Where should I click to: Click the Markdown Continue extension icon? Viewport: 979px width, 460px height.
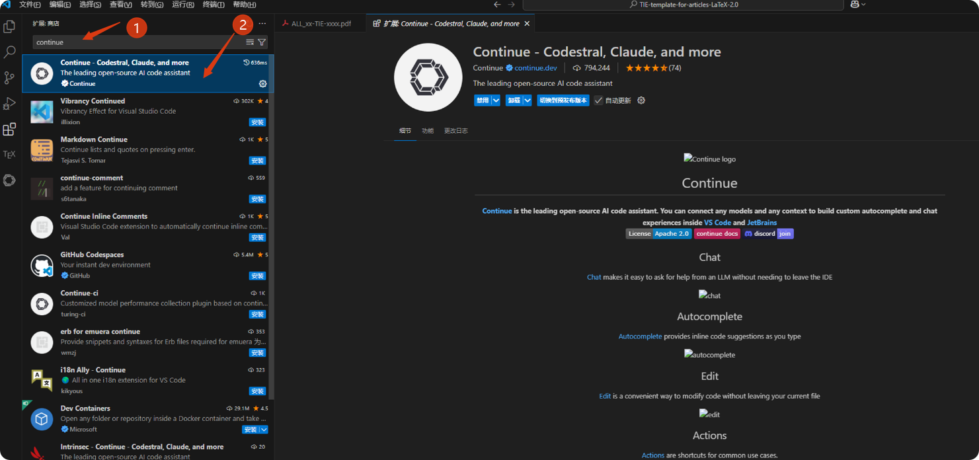click(x=42, y=150)
